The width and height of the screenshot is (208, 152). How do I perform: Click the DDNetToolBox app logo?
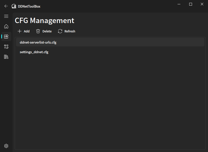point(14,6)
